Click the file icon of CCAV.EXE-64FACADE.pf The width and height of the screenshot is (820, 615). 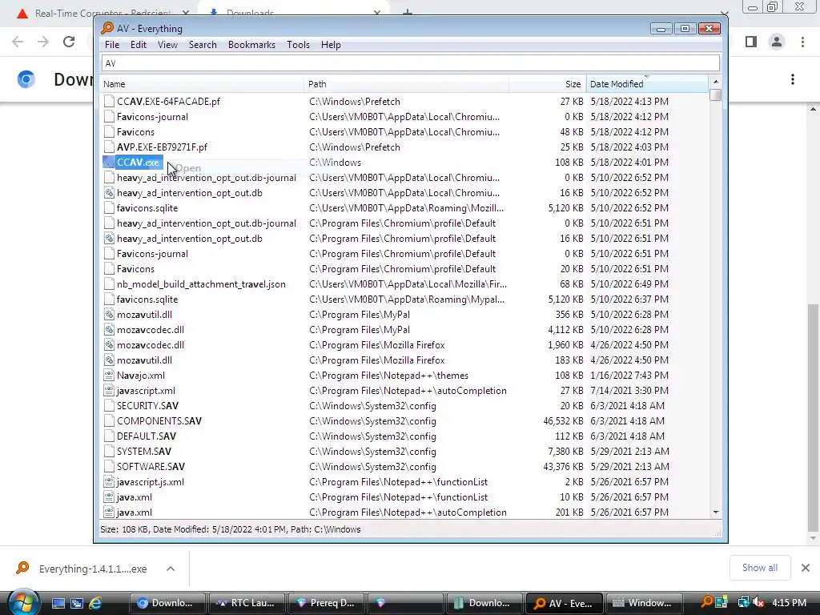(x=109, y=102)
